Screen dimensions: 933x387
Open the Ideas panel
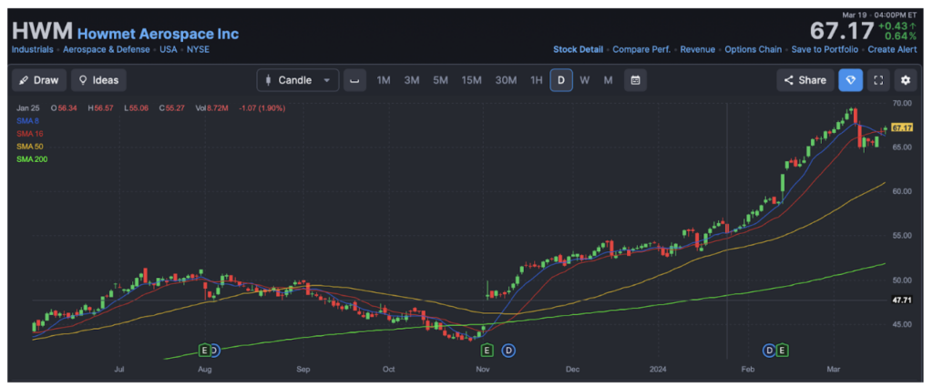(x=98, y=80)
